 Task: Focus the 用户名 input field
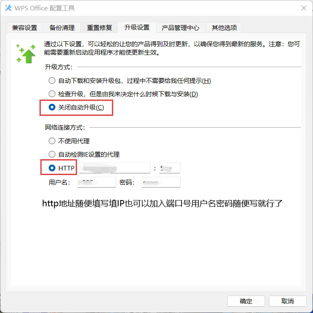tap(97, 182)
